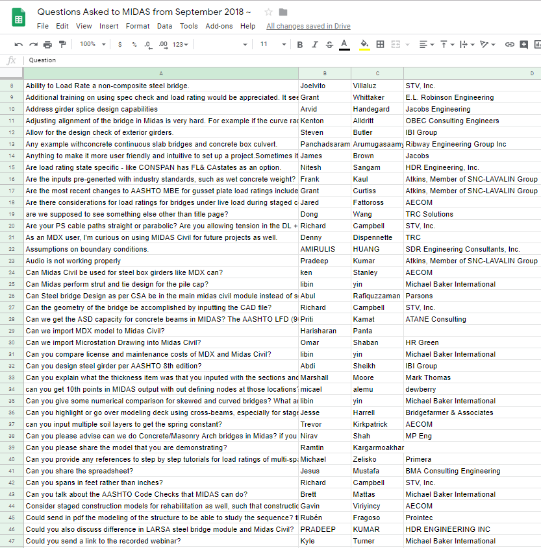Redo the last action

33,44
